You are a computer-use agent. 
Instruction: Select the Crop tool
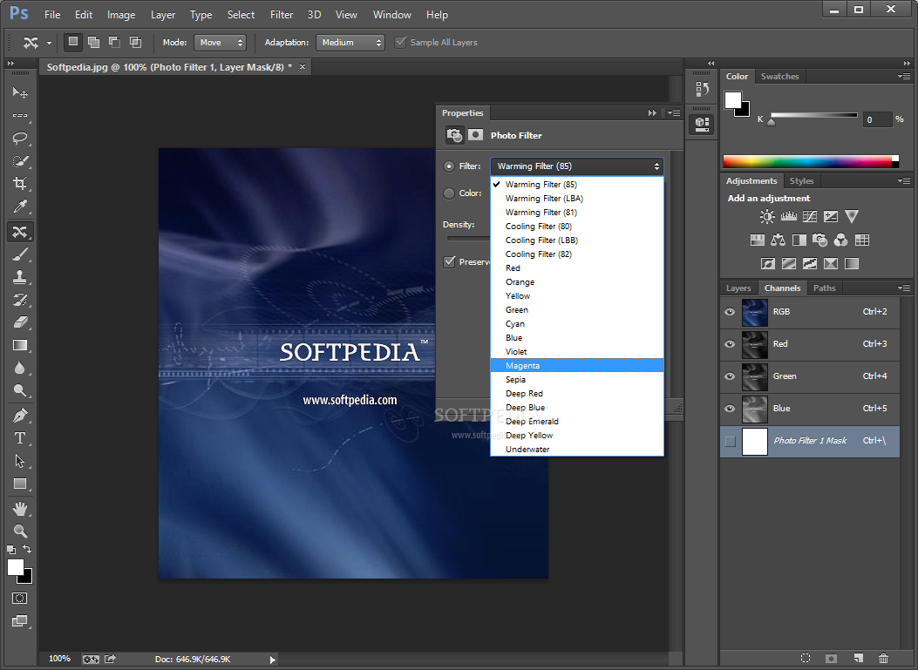coord(20,183)
